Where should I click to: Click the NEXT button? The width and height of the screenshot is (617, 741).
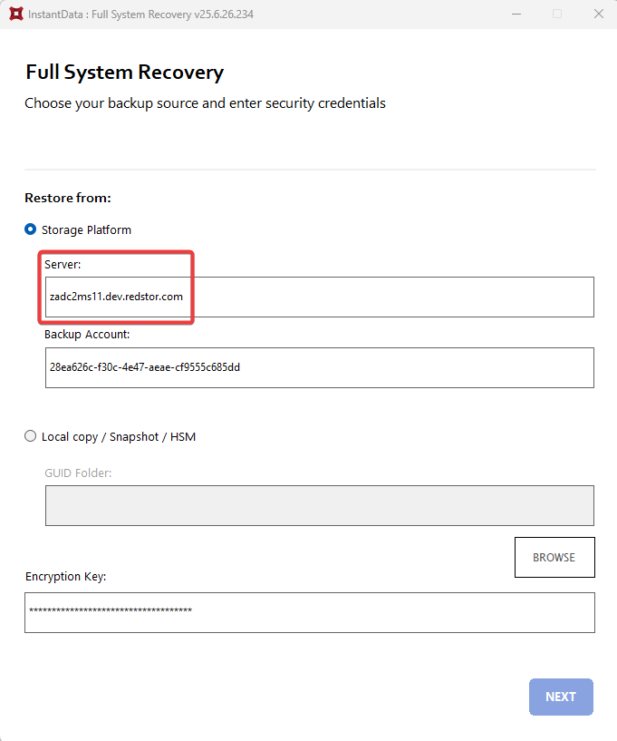[x=561, y=697]
